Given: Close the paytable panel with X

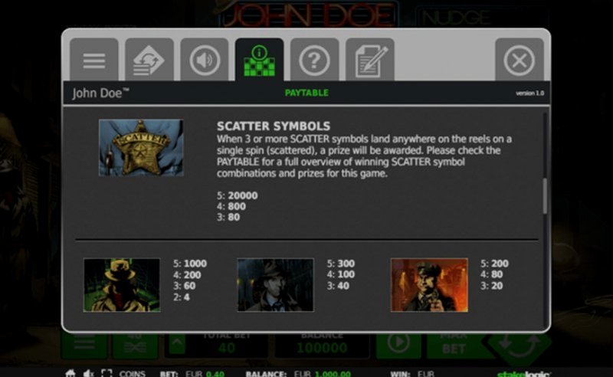Looking at the screenshot, I should tap(520, 60).
